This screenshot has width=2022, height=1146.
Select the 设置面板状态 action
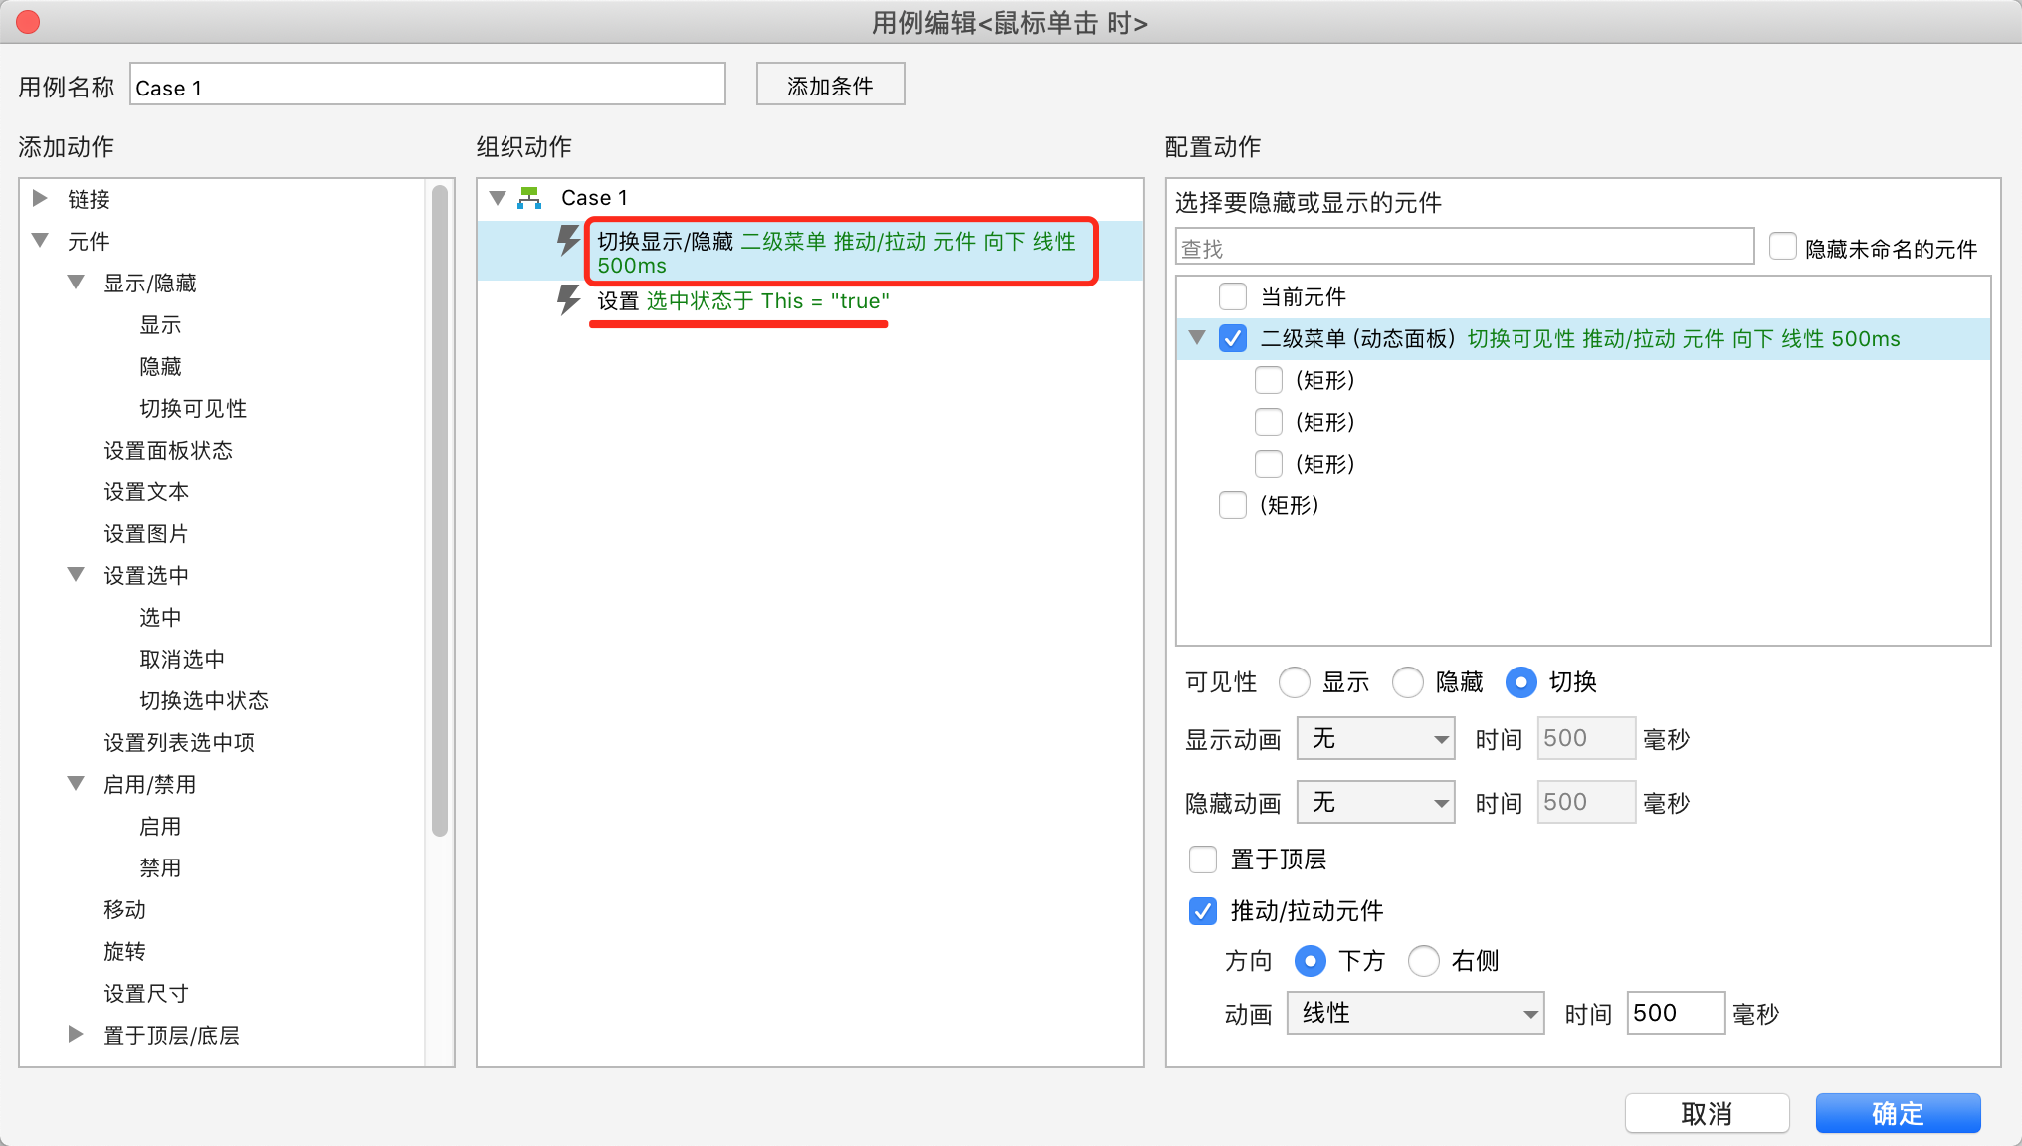[x=168, y=450]
